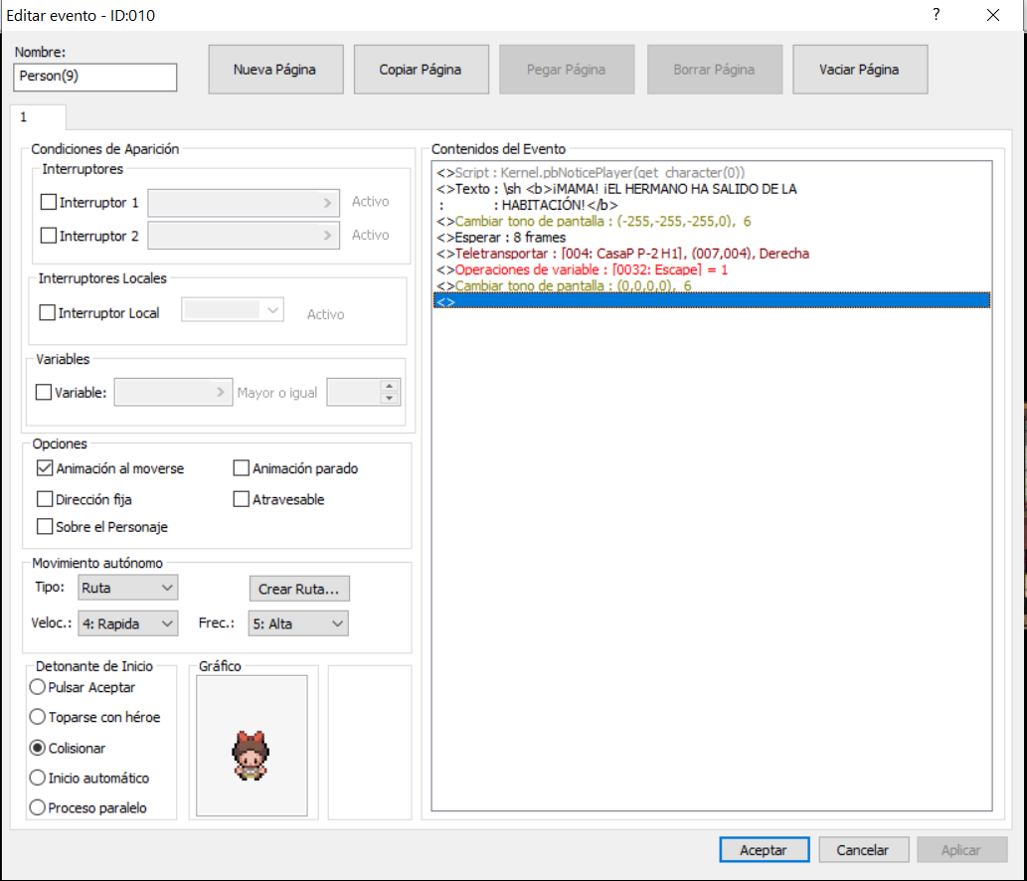Choose Proceso paralelo trigger option
The width and height of the screenshot is (1027, 881).
coord(38,807)
